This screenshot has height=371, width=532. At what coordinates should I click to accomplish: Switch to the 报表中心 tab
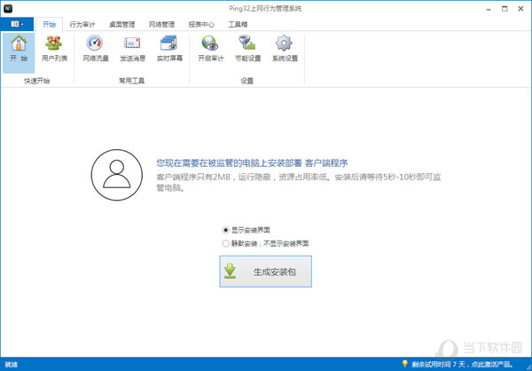click(201, 25)
